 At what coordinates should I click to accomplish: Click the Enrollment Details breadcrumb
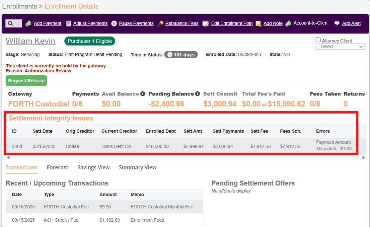71,6
